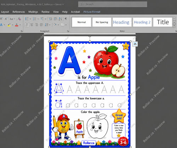Sort text with A-Z sort icon
Viewport: 177px width, 148px height.
coord(61,19)
